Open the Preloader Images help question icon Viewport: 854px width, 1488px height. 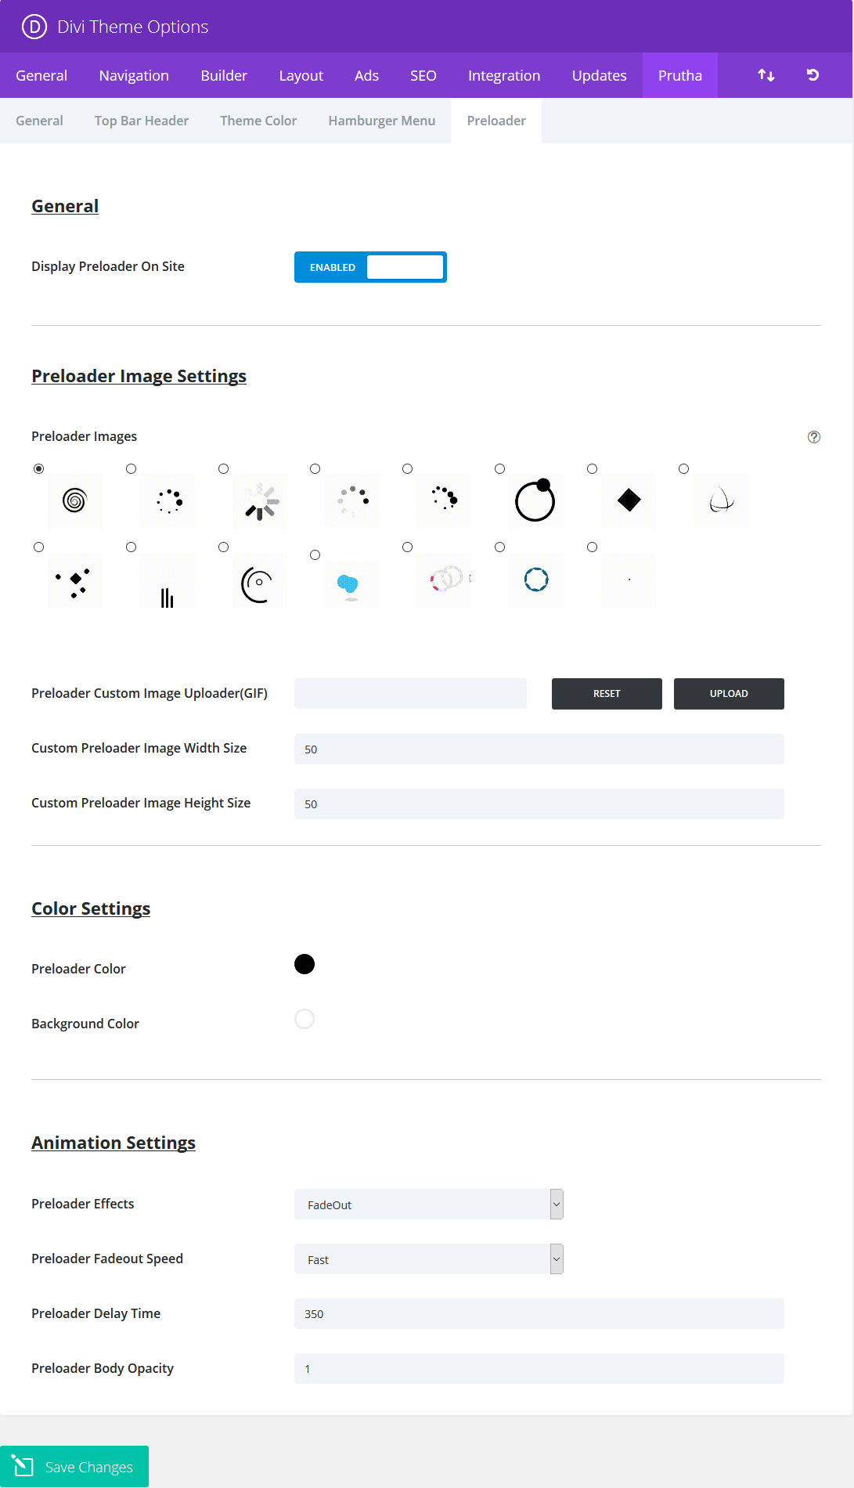point(814,437)
